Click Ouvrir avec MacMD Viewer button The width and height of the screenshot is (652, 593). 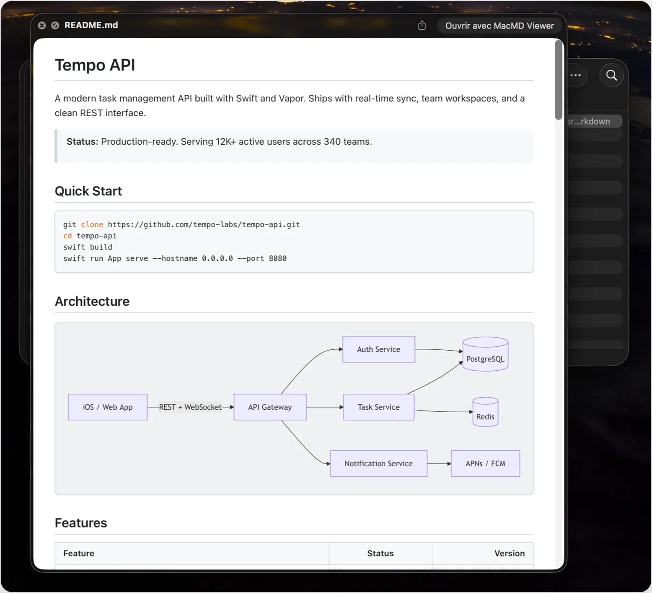(x=499, y=26)
